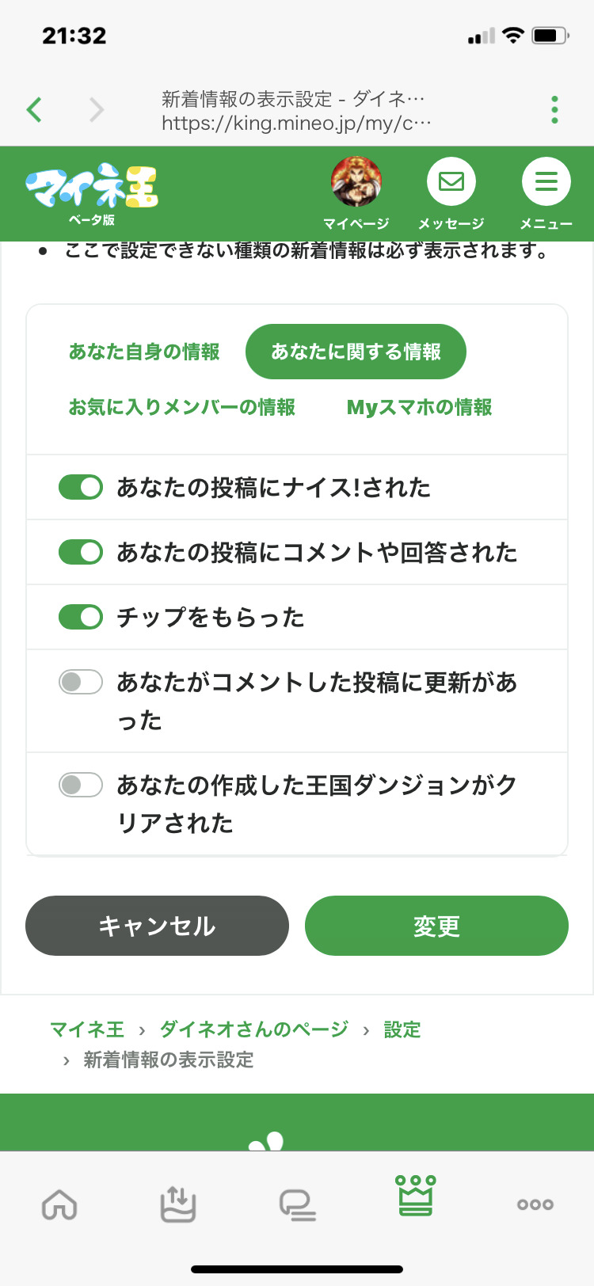Tap the browser back arrow
The height and width of the screenshot is (1286, 594).
(x=34, y=109)
